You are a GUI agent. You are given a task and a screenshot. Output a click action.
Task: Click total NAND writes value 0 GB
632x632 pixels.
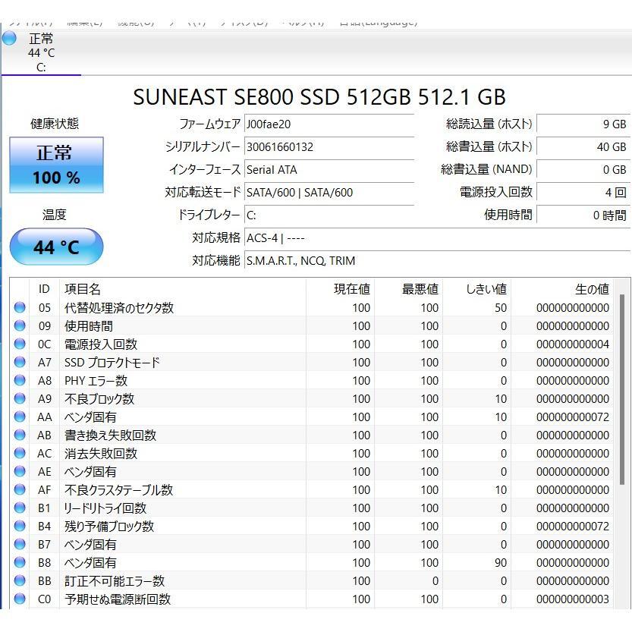click(583, 170)
